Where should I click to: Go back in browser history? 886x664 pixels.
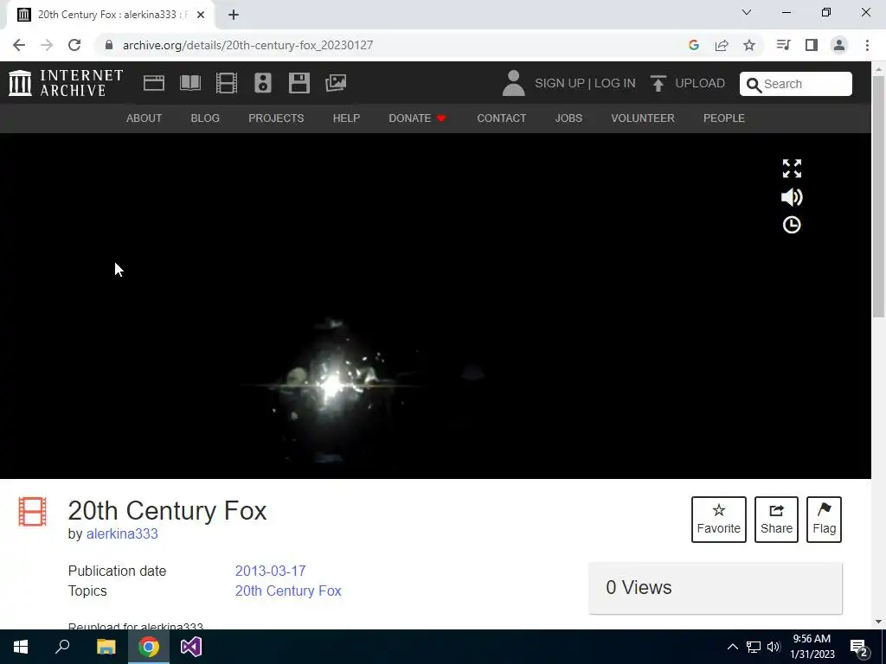19,45
